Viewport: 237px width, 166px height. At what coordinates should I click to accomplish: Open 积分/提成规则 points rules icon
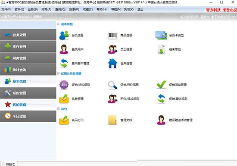click(112, 99)
